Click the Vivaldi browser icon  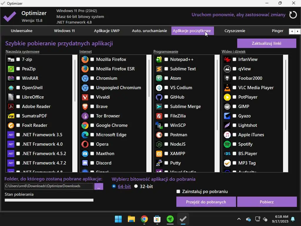pyautogui.click(x=85, y=97)
